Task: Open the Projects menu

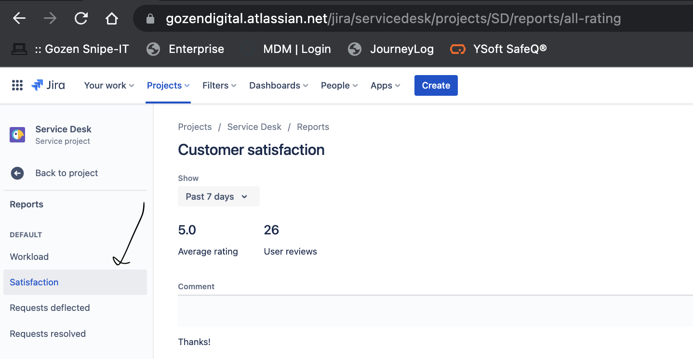Action: pos(168,85)
